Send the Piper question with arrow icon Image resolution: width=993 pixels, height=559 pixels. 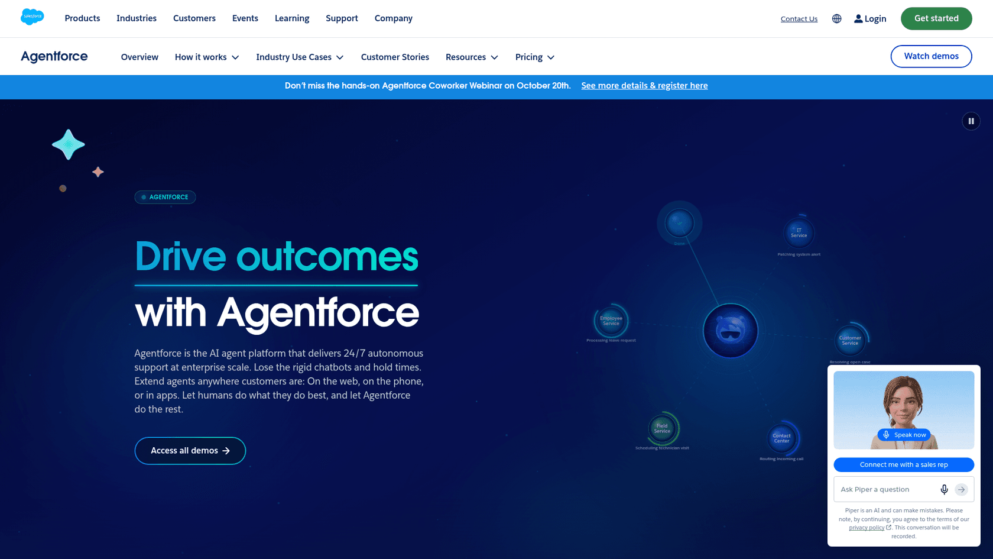click(962, 489)
